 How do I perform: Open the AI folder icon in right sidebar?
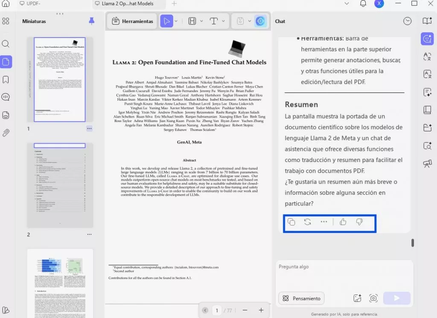(x=427, y=127)
